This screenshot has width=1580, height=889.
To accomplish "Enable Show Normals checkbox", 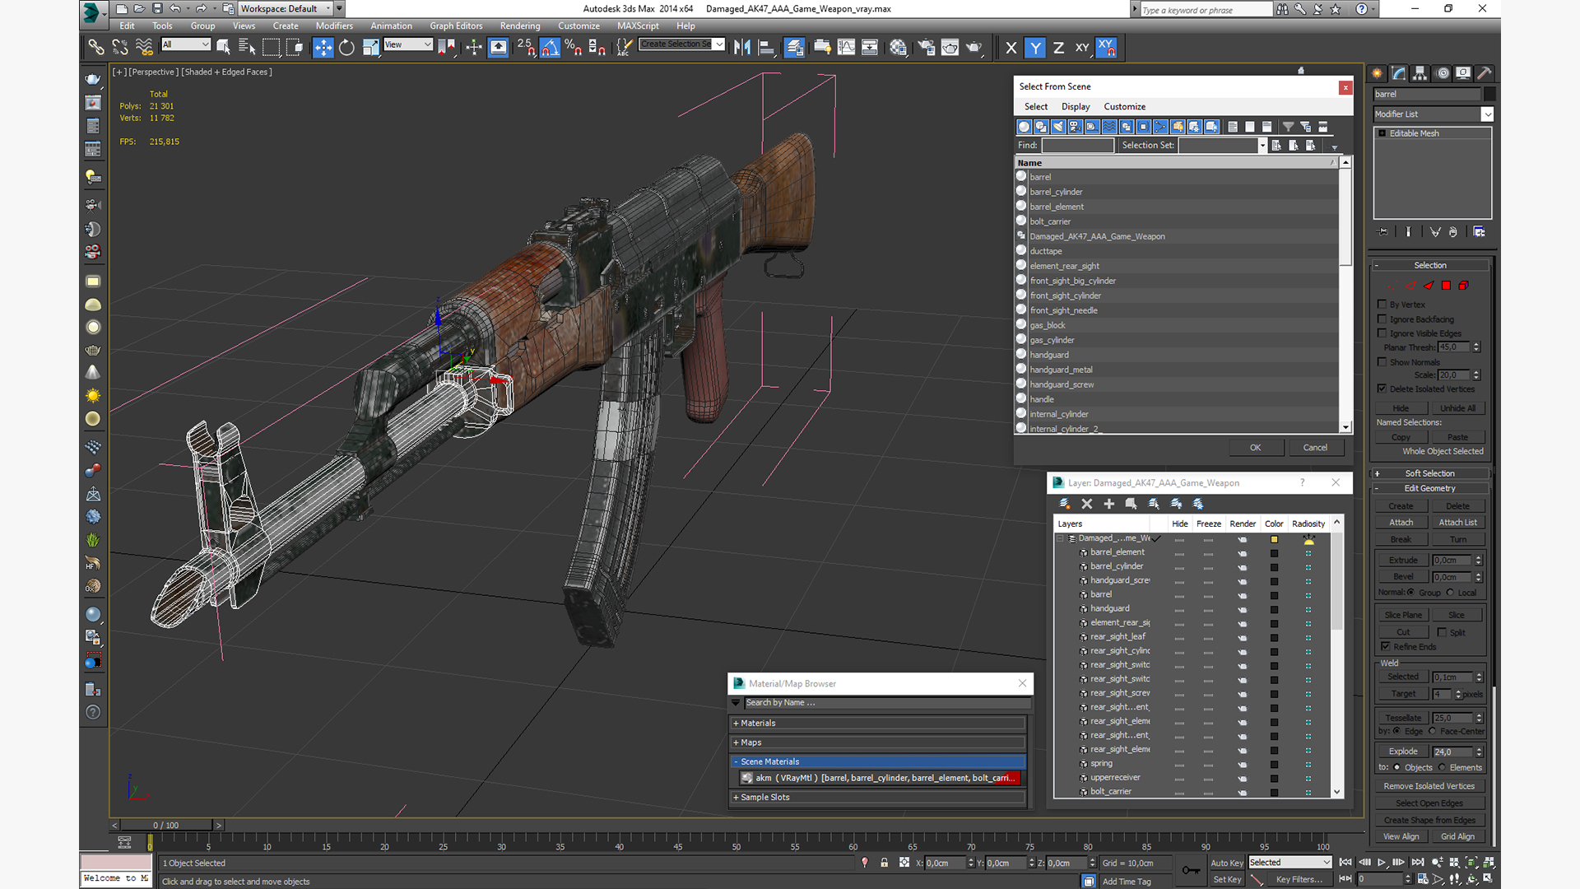I will coord(1382,362).
